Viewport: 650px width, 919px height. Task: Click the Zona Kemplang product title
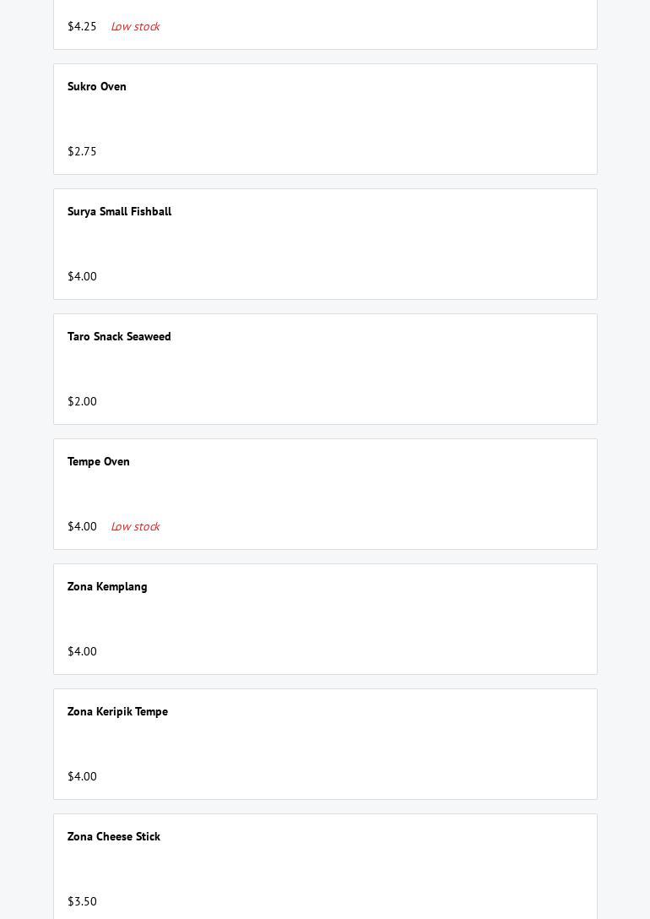coord(107,586)
